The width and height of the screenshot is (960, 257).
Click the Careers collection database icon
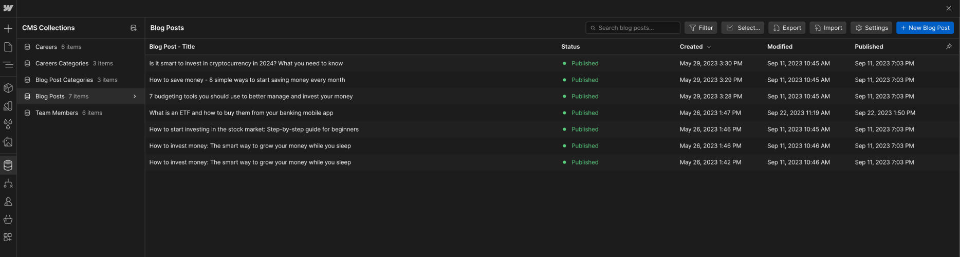tap(27, 47)
